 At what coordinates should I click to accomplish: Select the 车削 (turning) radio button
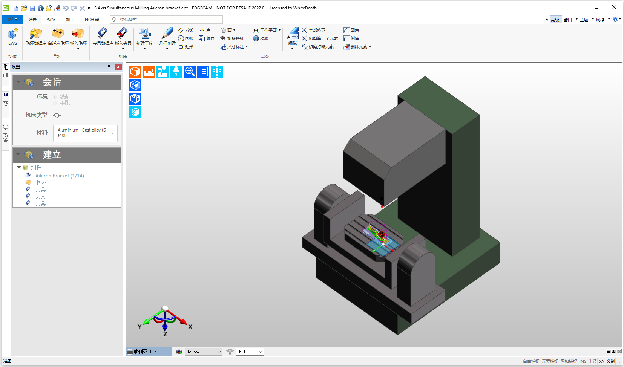[55, 102]
